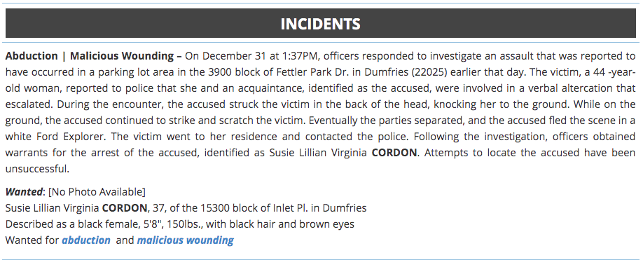Open the blue malicious wounding link

pyautogui.click(x=186, y=240)
